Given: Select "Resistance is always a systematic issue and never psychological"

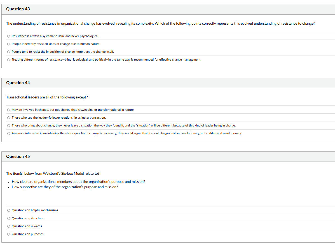Looking at the screenshot, I should click(9, 36).
